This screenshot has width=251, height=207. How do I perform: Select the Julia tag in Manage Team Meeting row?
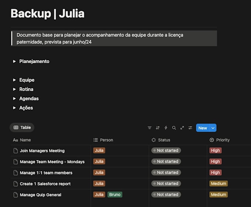[x=99, y=161]
